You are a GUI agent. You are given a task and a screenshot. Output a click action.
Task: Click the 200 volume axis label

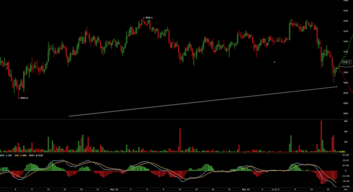click(x=345, y=142)
